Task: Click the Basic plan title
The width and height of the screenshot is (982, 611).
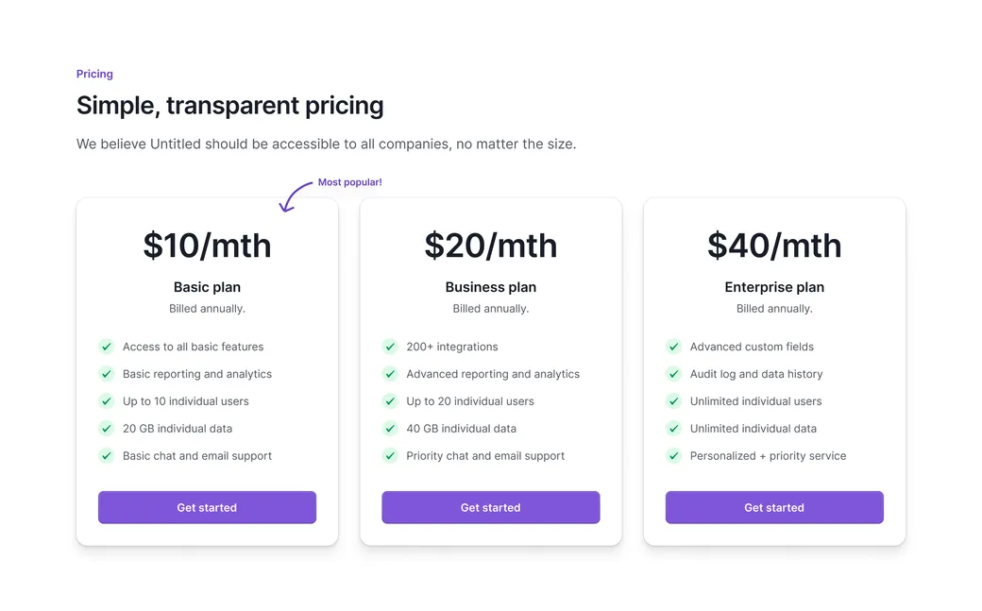Action: pos(207,287)
